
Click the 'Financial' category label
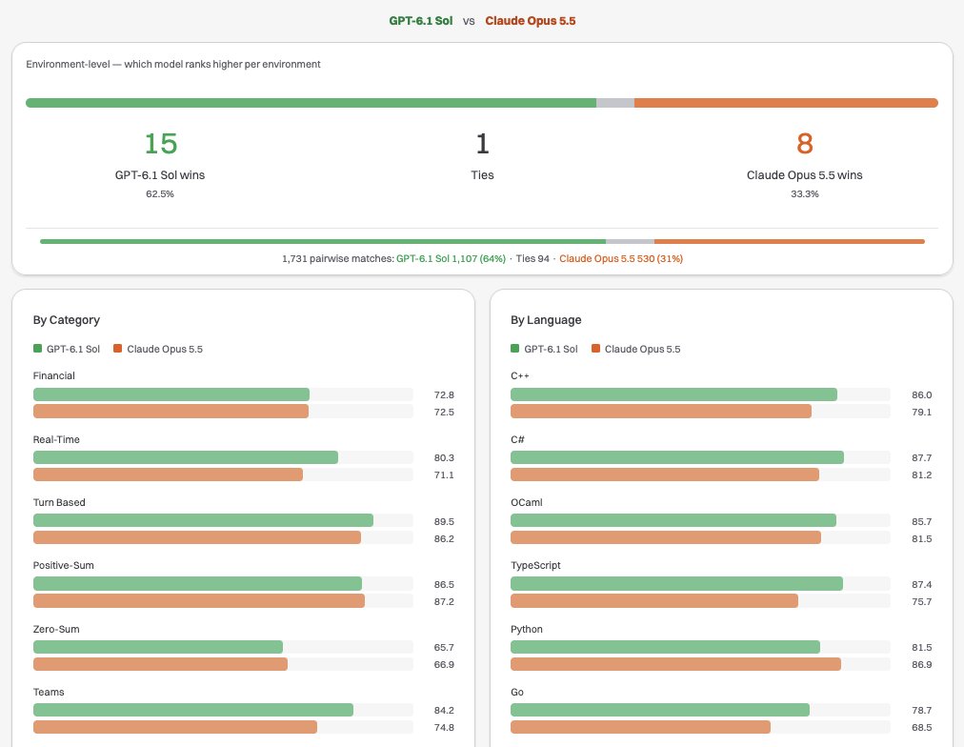(x=54, y=375)
